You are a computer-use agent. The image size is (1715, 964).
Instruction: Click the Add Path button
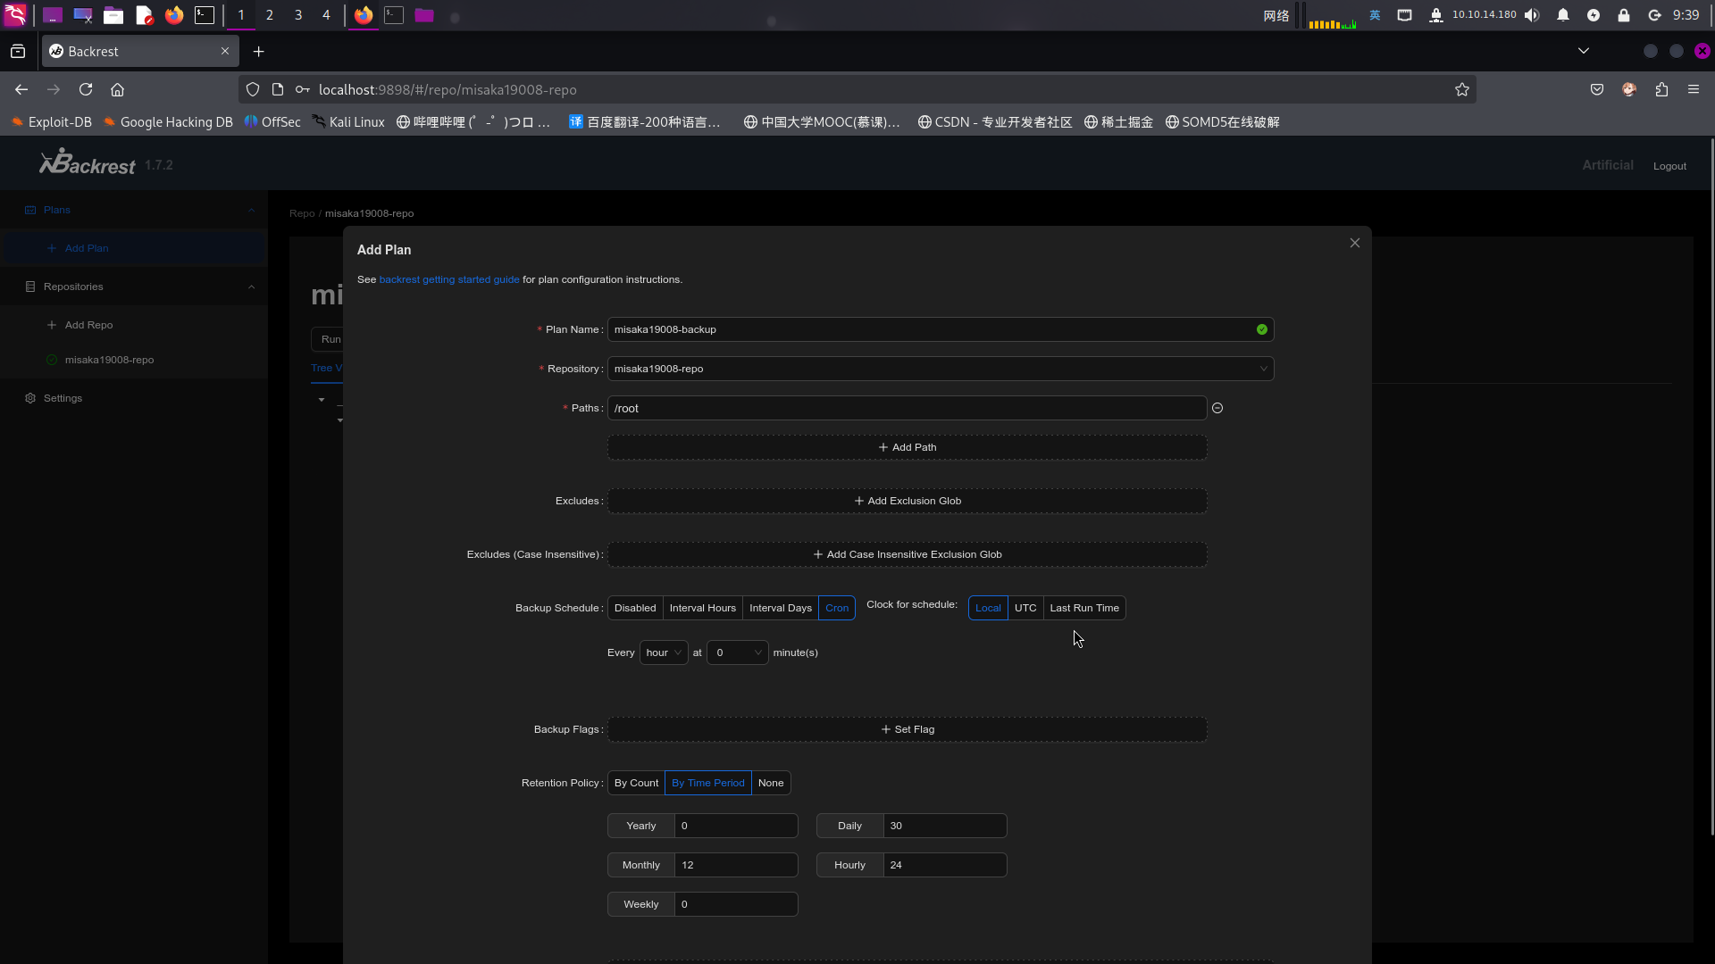tap(907, 447)
